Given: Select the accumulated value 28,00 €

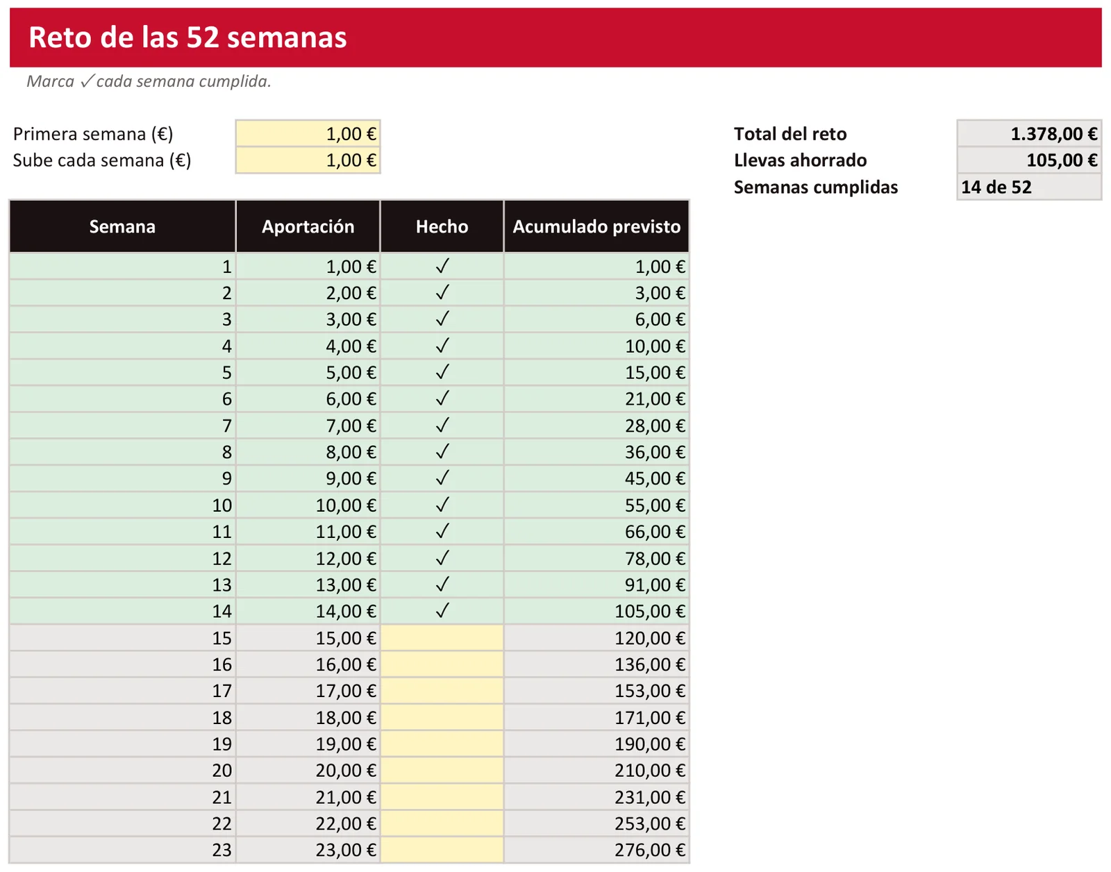Looking at the screenshot, I should point(596,426).
